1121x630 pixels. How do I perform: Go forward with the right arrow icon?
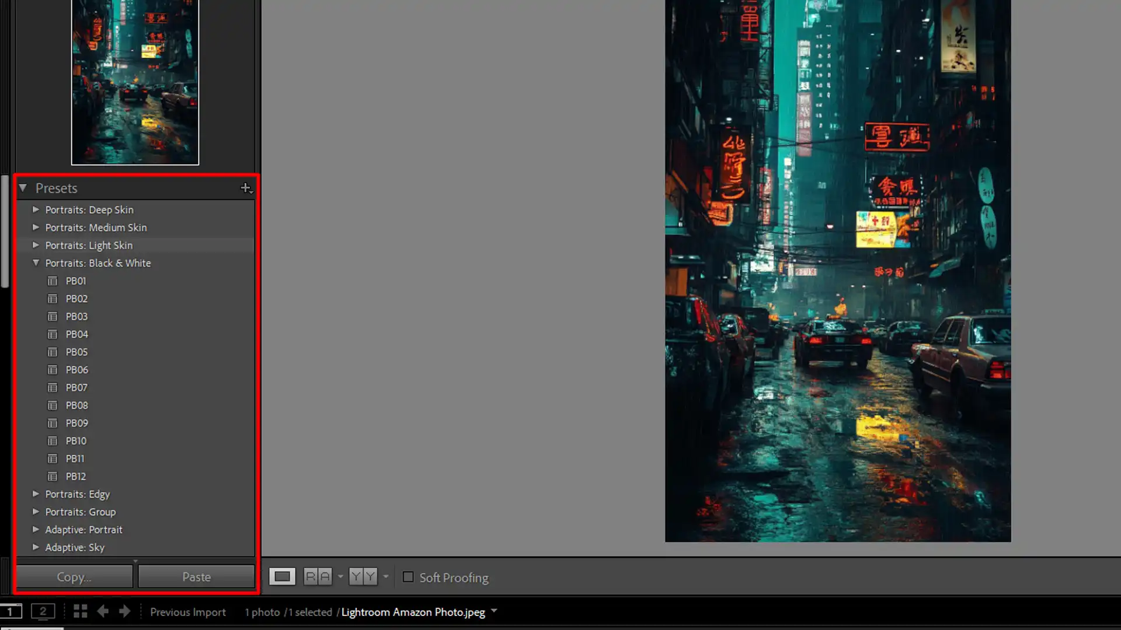(125, 611)
